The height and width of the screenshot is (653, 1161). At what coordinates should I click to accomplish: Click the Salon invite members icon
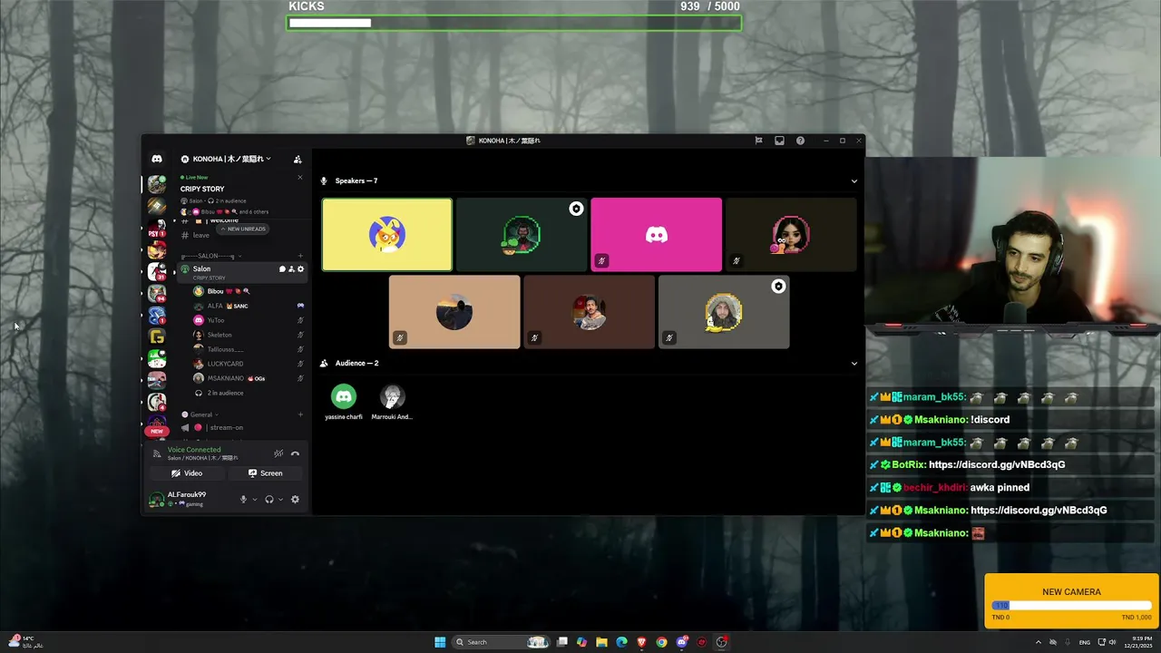point(291,269)
